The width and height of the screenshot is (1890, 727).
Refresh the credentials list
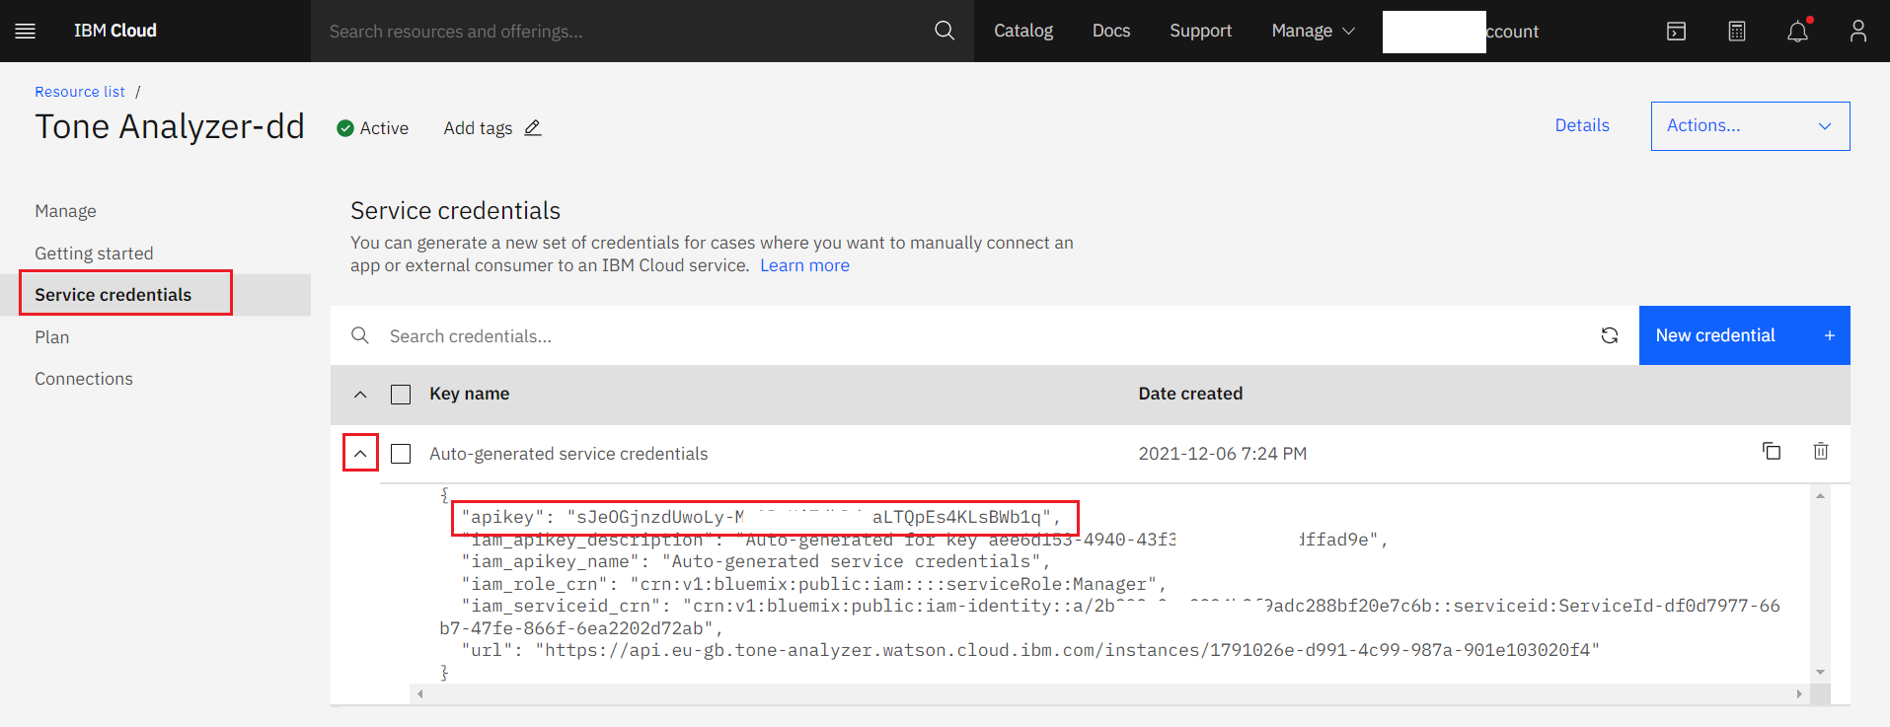click(x=1610, y=335)
